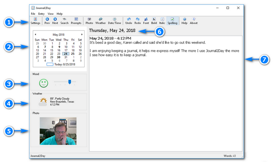Open the Entry menu
This screenshot has height=165, width=273.
[x=41, y=14]
